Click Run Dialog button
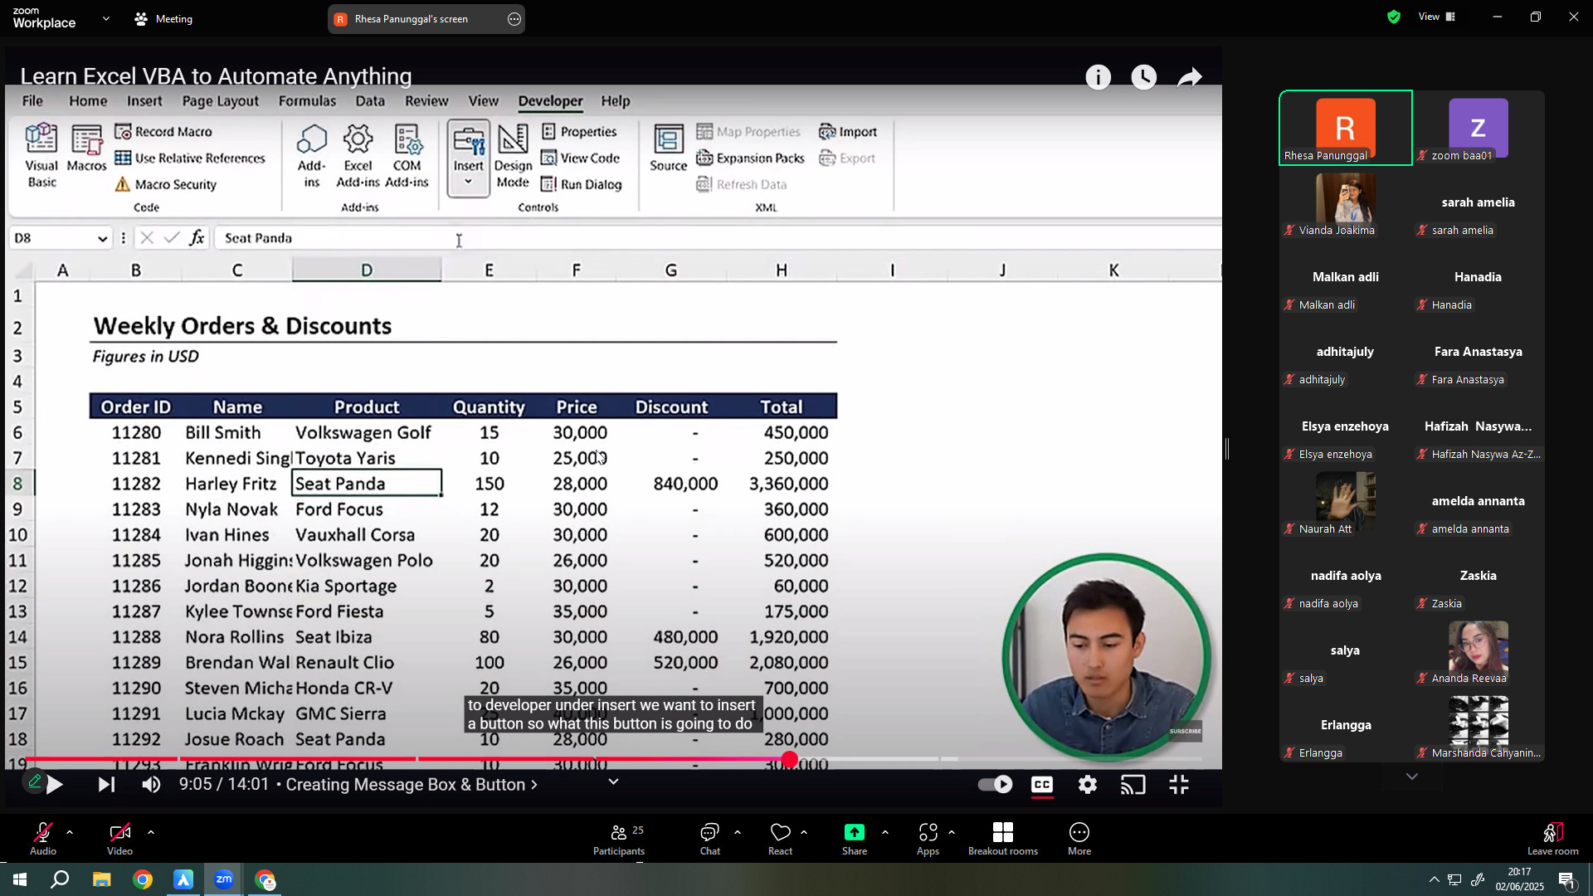Screen dimensions: 1593x896 [x=582, y=184]
